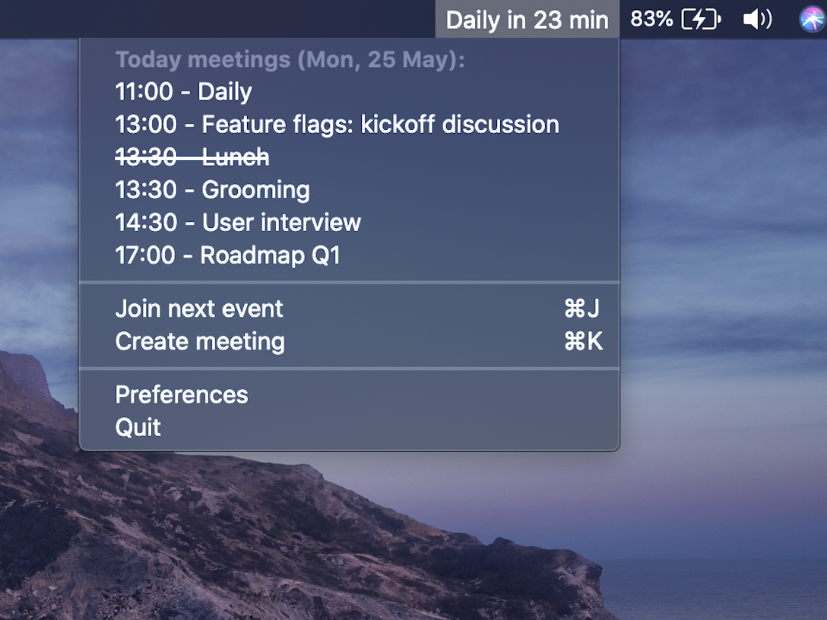Quit the meeting app

[x=138, y=428]
